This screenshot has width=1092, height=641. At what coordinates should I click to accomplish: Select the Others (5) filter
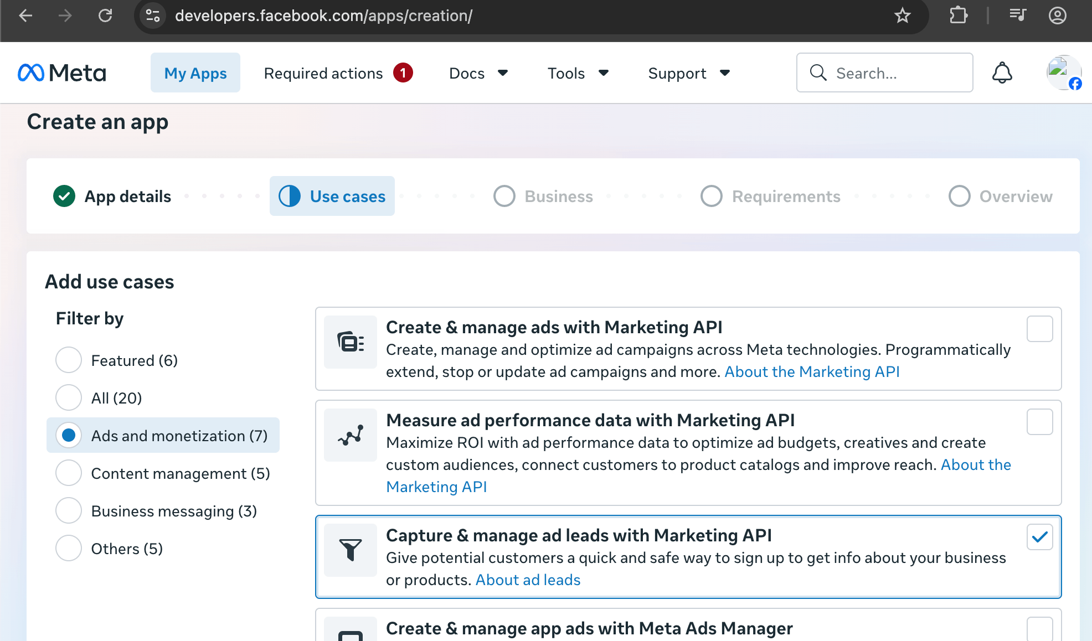[69, 549]
